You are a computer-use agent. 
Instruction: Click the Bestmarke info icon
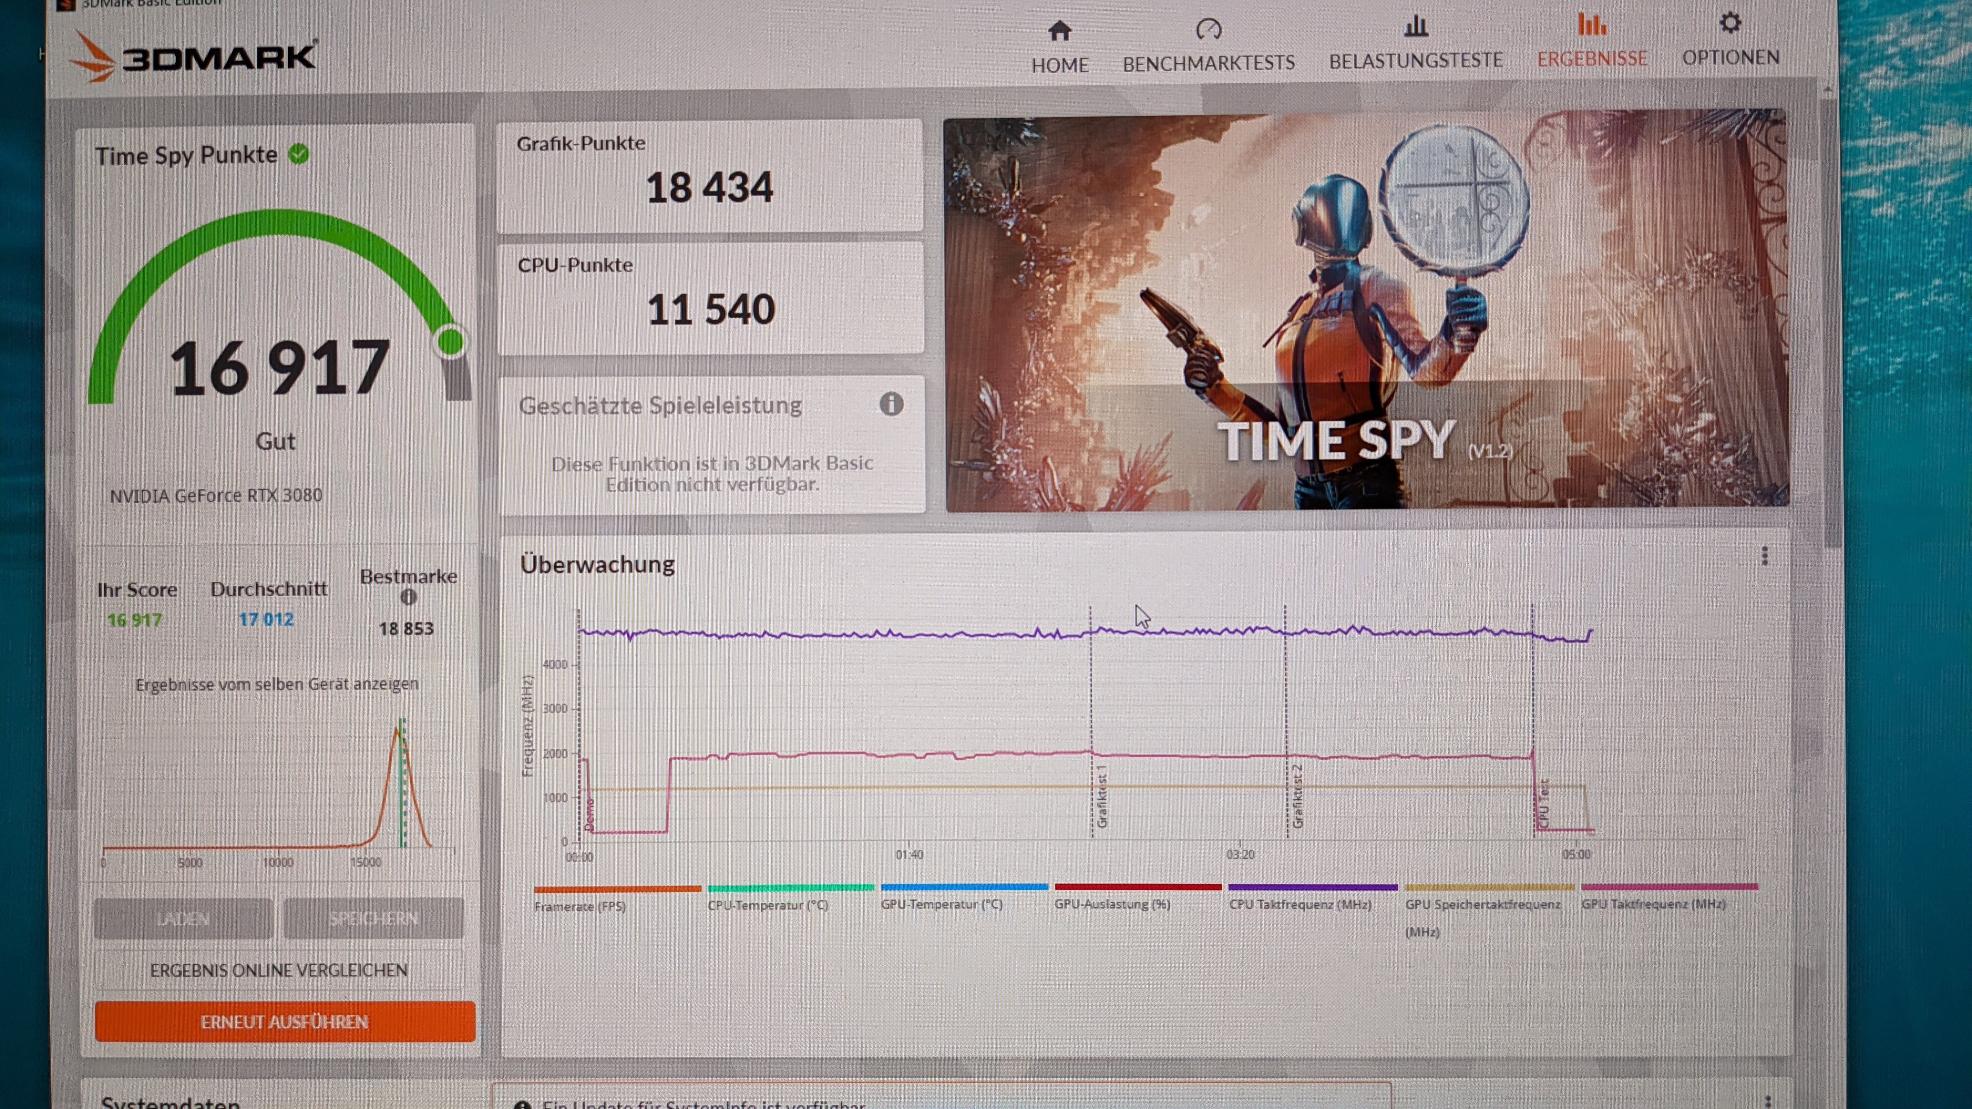(409, 597)
